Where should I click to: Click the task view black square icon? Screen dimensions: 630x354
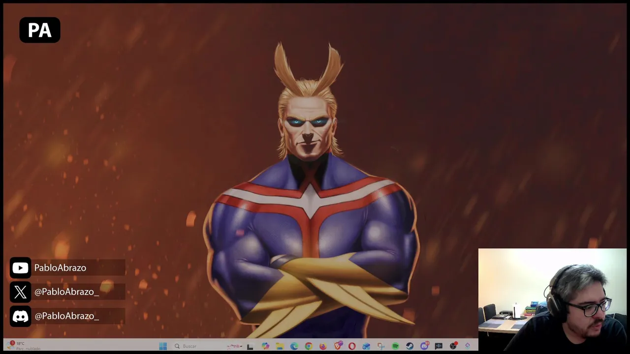point(250,347)
